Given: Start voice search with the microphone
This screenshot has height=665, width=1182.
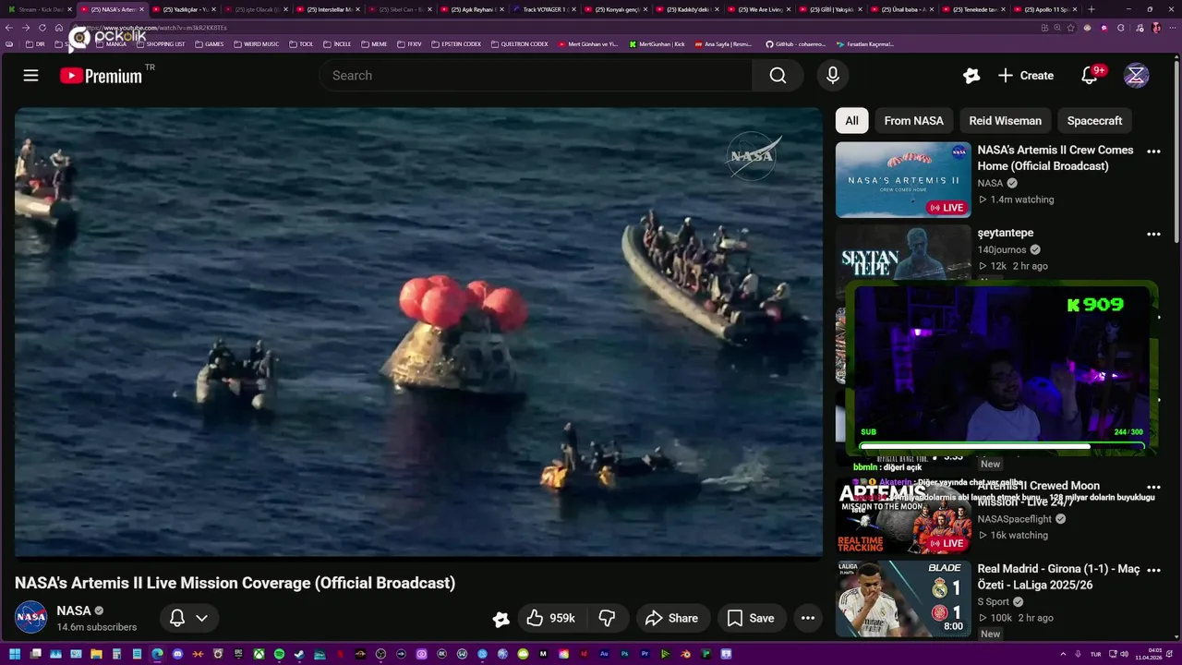Looking at the screenshot, I should 832,76.
